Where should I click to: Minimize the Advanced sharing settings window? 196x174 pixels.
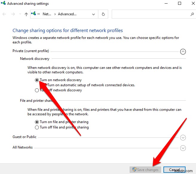coord(166,3)
